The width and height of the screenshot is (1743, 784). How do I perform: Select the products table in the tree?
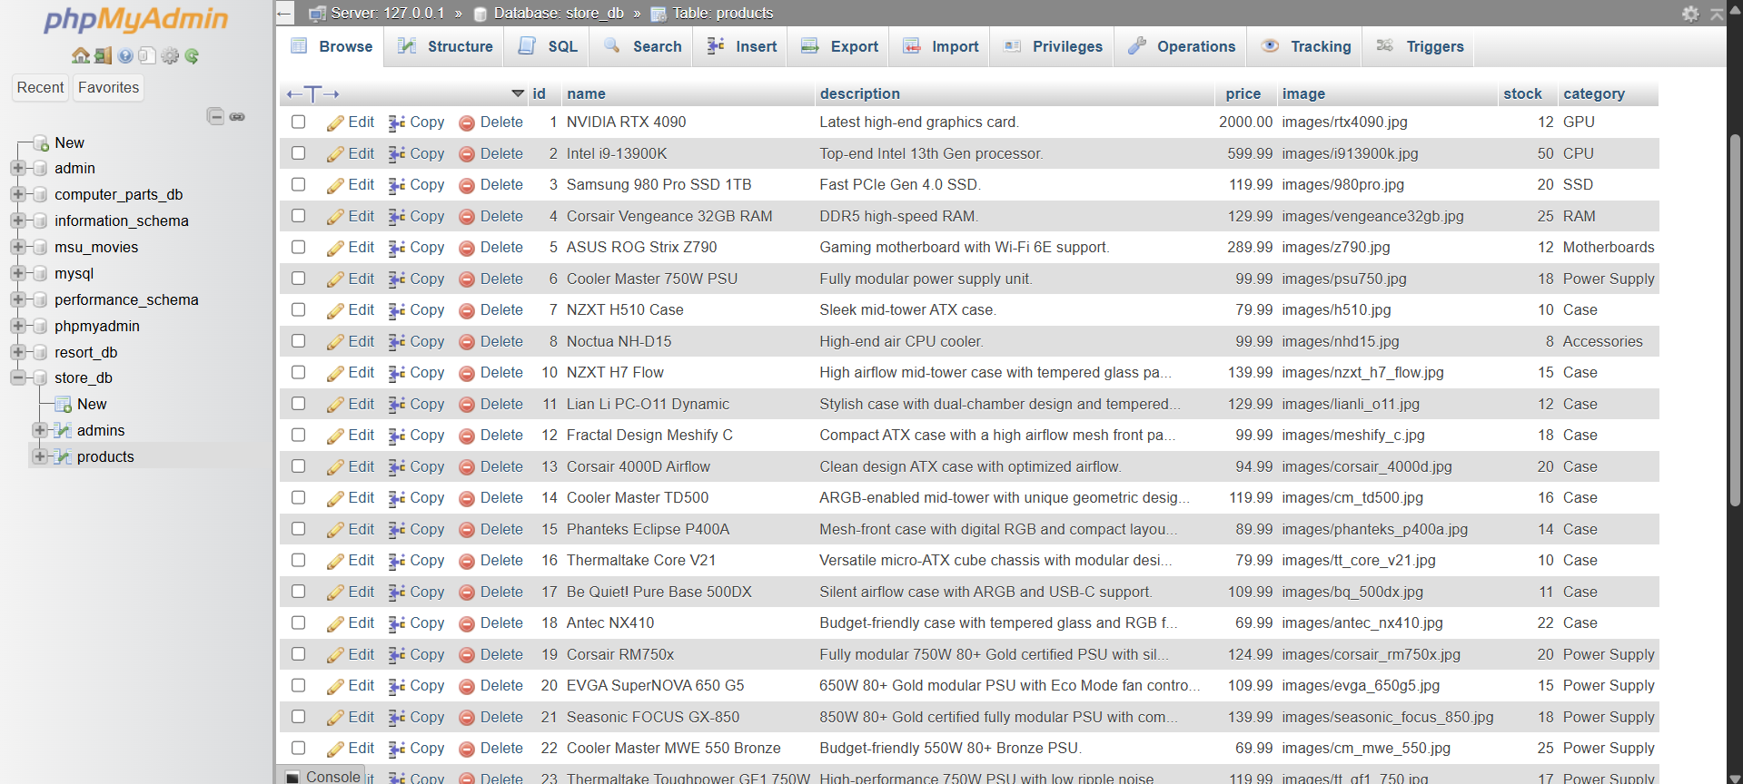click(x=105, y=456)
